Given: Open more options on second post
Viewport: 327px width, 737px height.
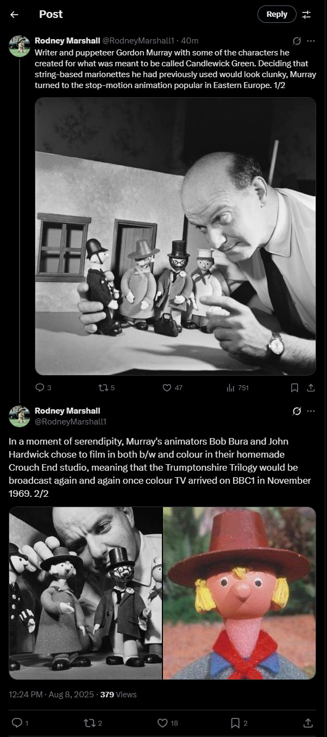Looking at the screenshot, I should pyautogui.click(x=311, y=411).
